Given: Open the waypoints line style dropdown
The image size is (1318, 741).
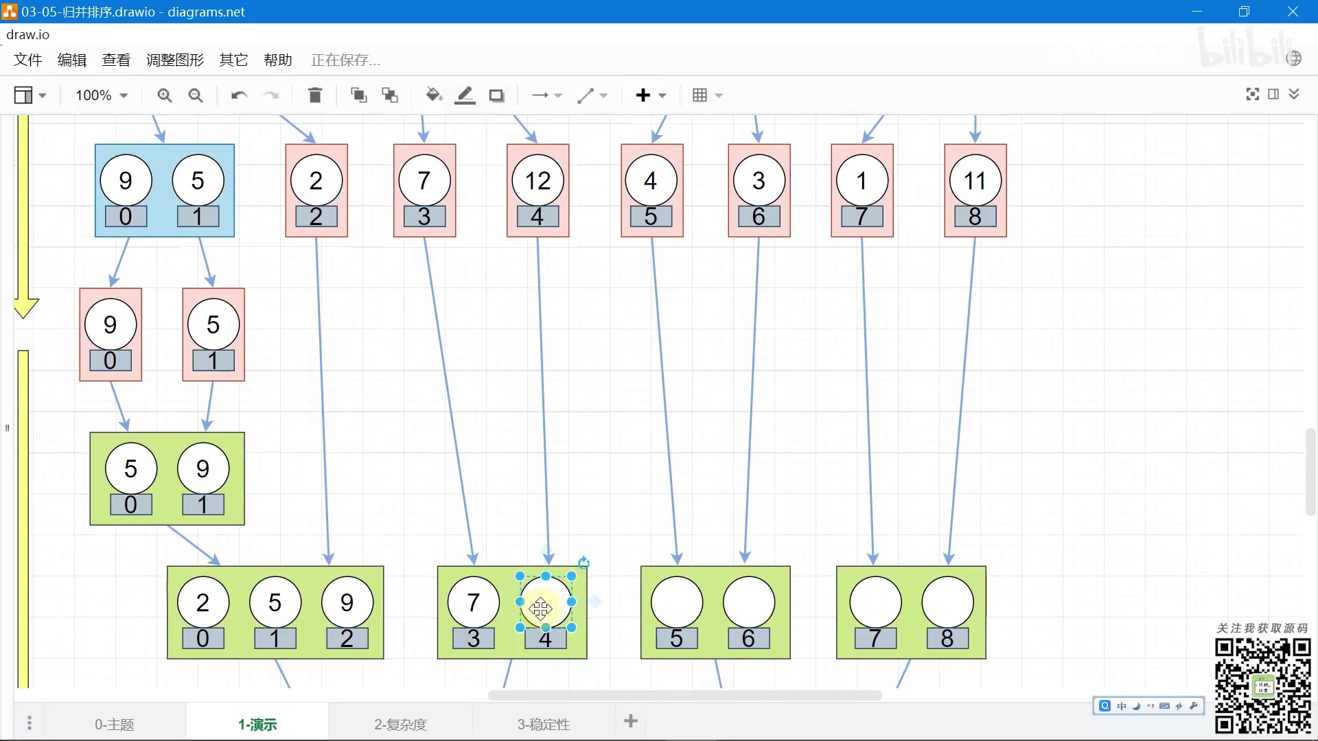Looking at the screenshot, I should pos(592,95).
